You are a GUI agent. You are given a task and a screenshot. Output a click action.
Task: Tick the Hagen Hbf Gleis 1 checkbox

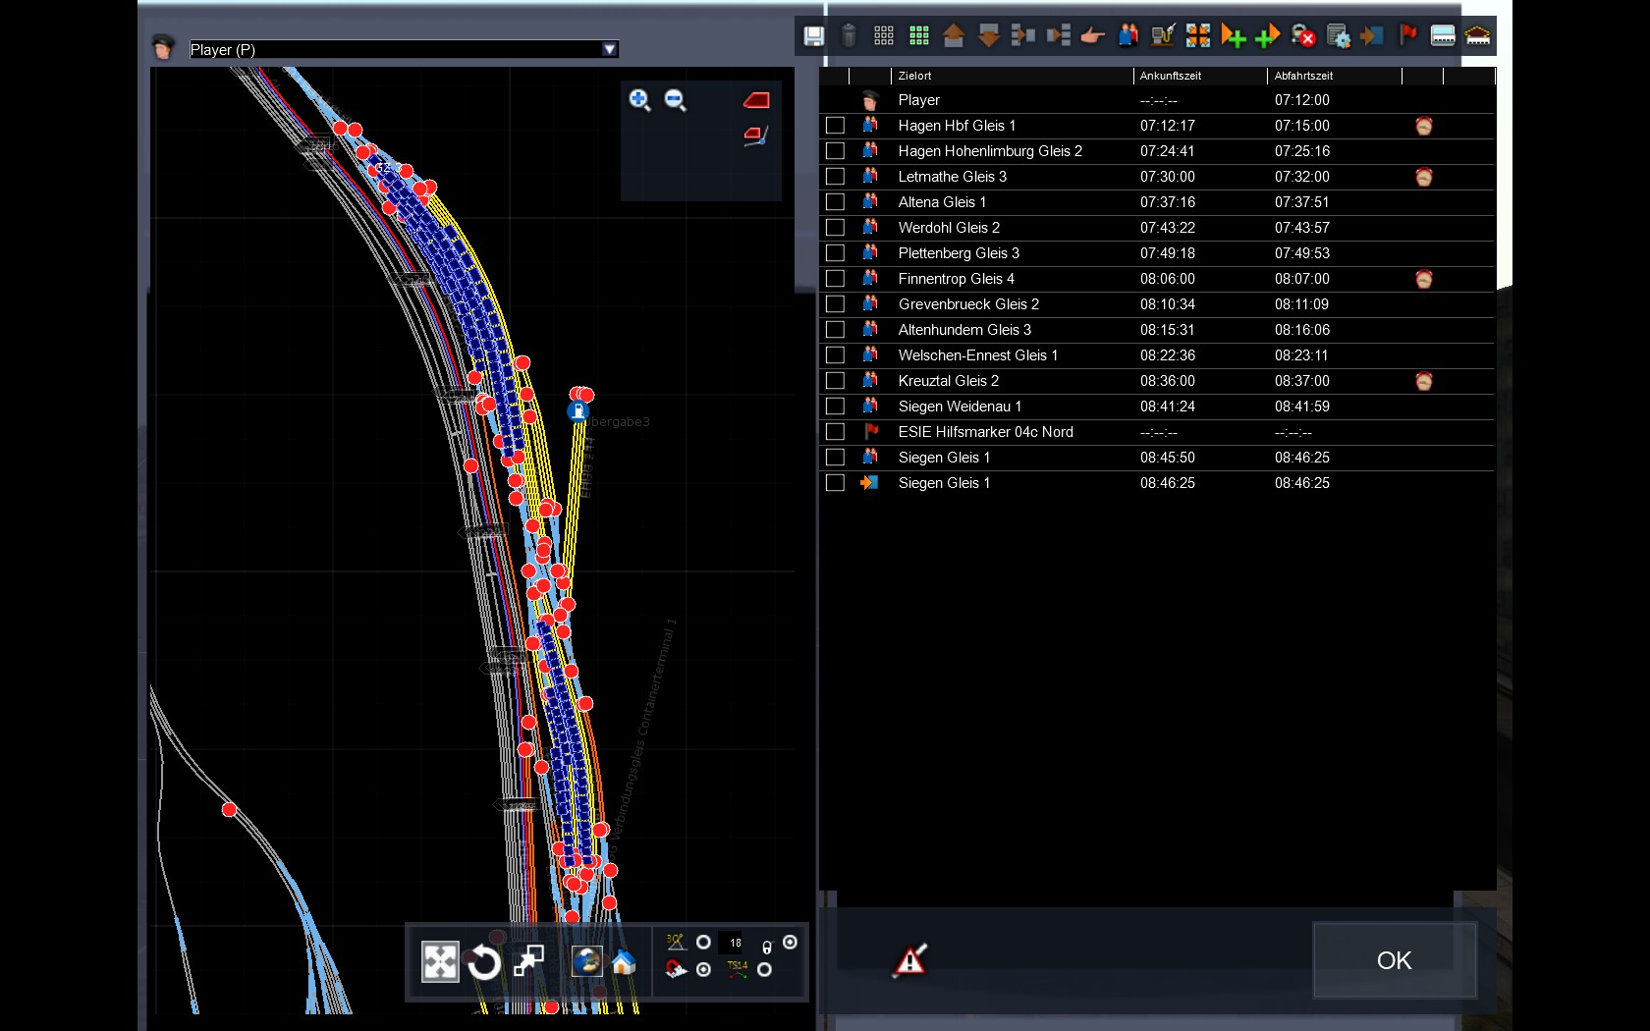pyautogui.click(x=835, y=126)
